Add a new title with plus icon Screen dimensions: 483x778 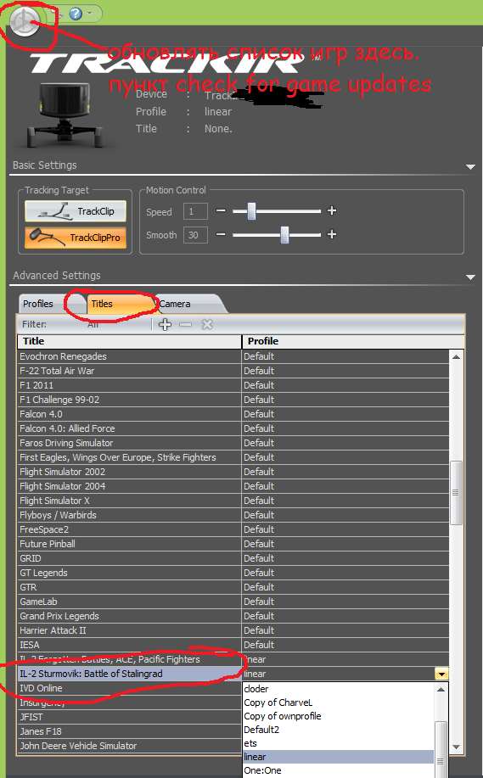click(165, 324)
